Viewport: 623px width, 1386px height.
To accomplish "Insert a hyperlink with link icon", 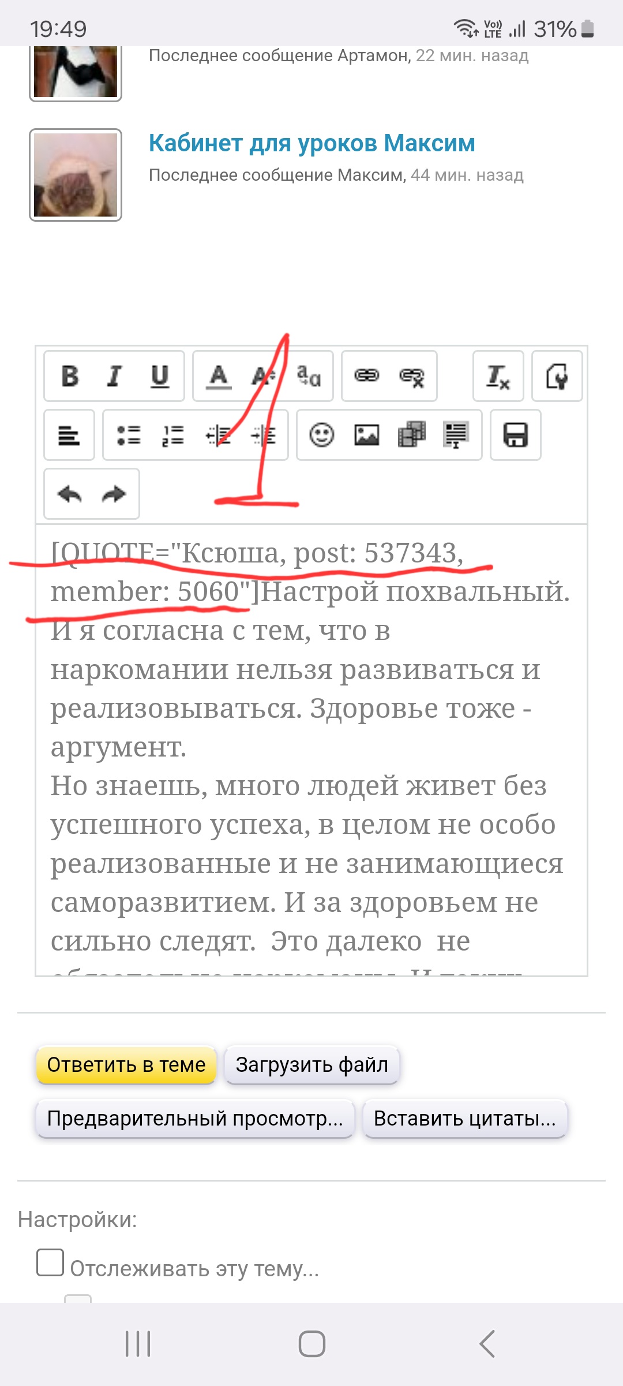I will click(x=367, y=377).
